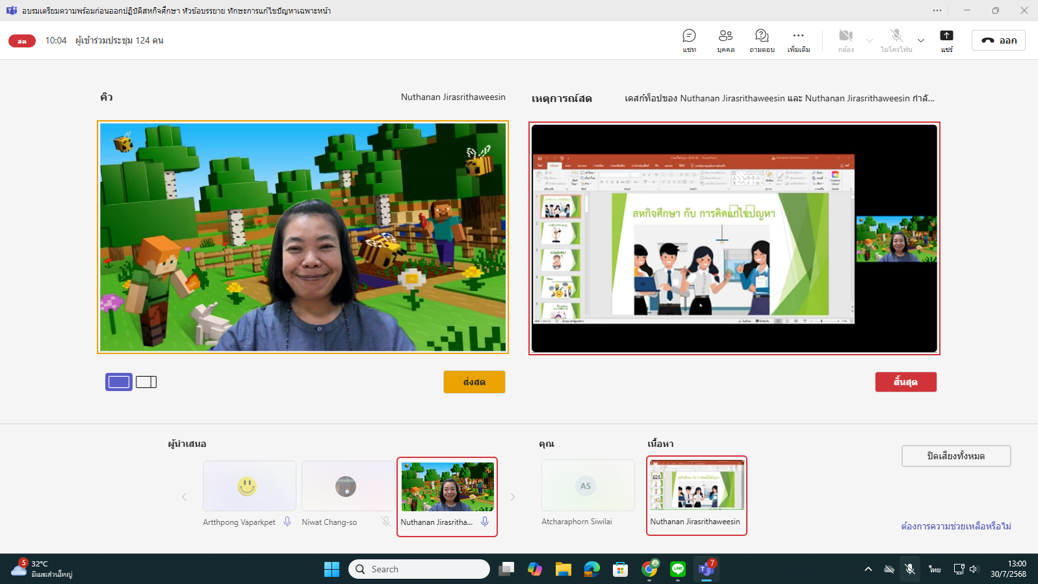The image size is (1038, 584).
Task: Select Artthpong Vaparkpet presenter thumbnail
Action: pos(250,486)
